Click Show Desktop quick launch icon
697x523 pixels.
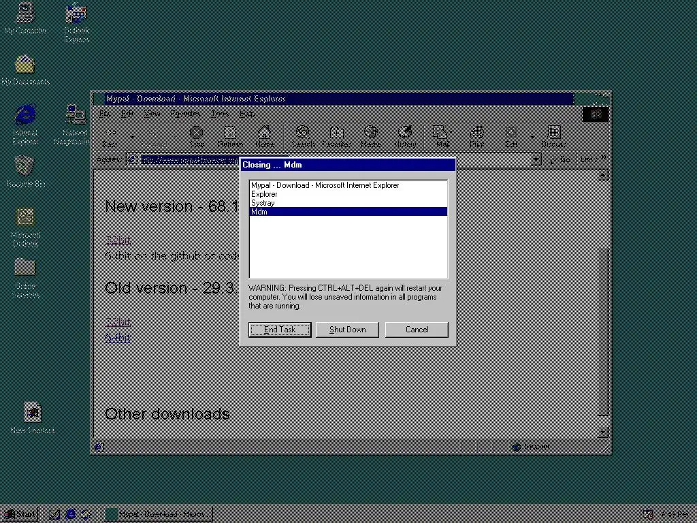click(54, 514)
